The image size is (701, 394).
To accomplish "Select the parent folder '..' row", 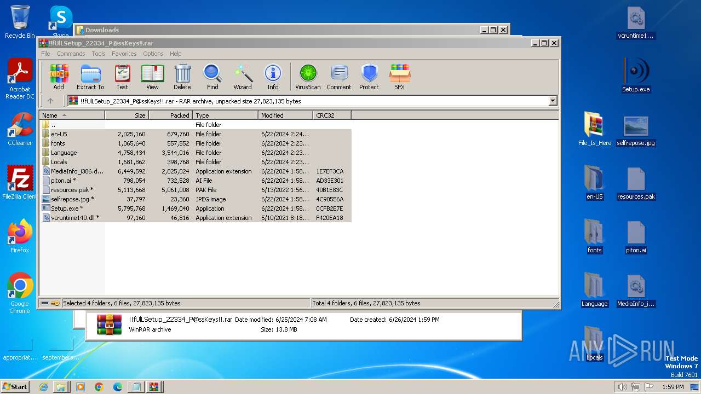I will (x=196, y=125).
